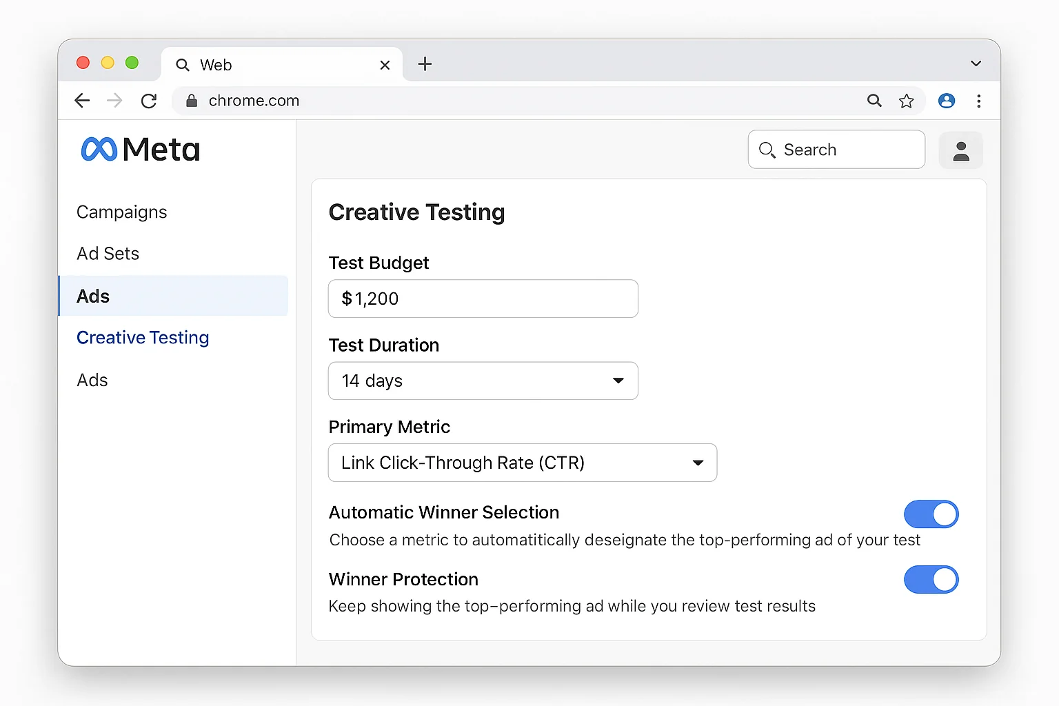1059x706 pixels.
Task: Toggle Winner Protection on again
Action: tap(931, 580)
